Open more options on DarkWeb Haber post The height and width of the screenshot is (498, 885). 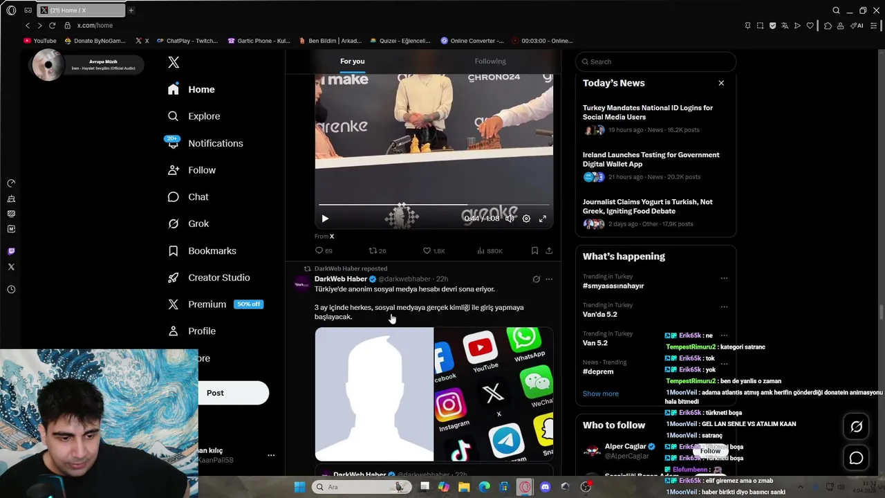point(549,279)
